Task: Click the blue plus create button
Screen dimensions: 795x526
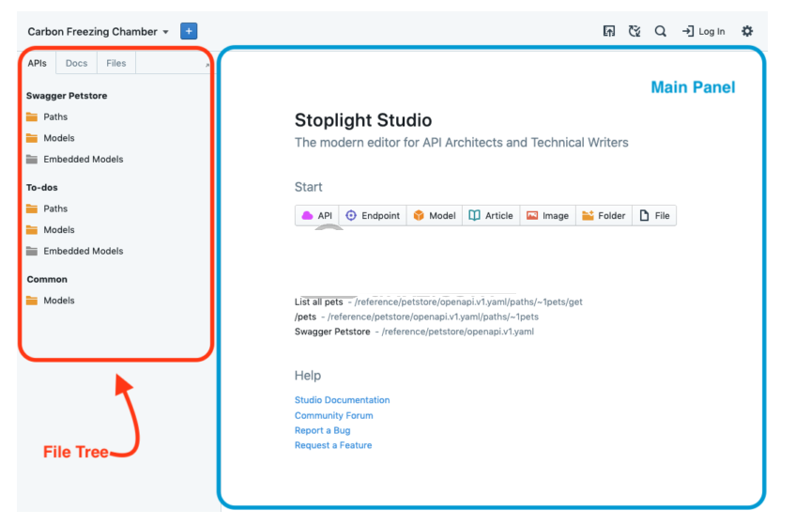Action: click(189, 31)
